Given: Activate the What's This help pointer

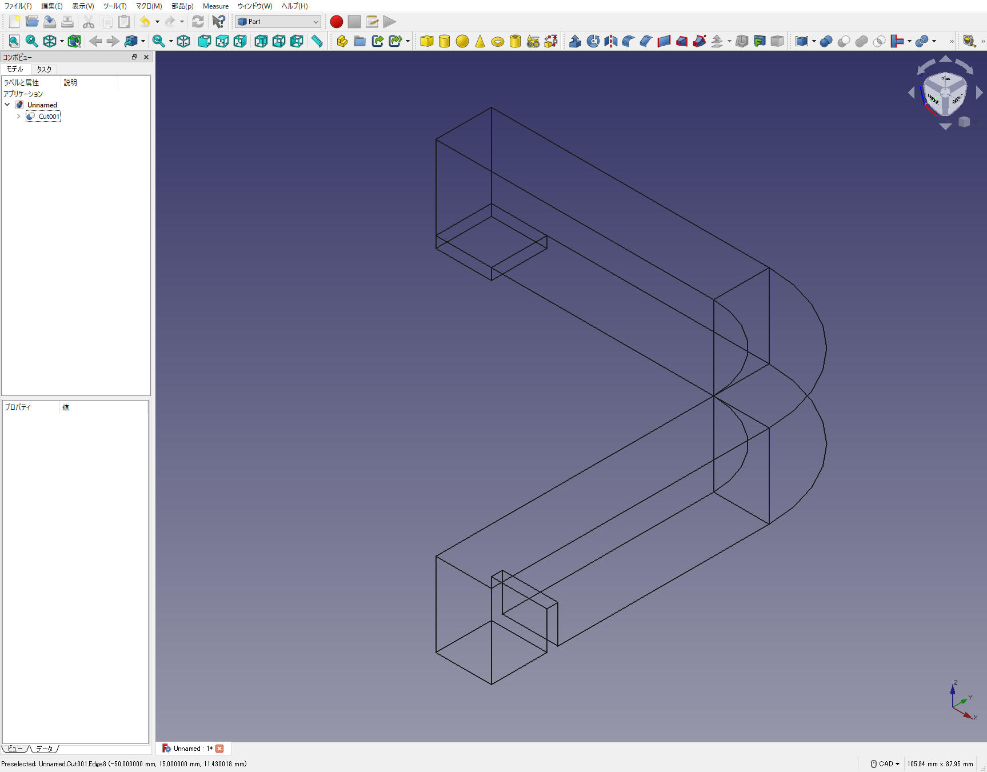Looking at the screenshot, I should (218, 22).
